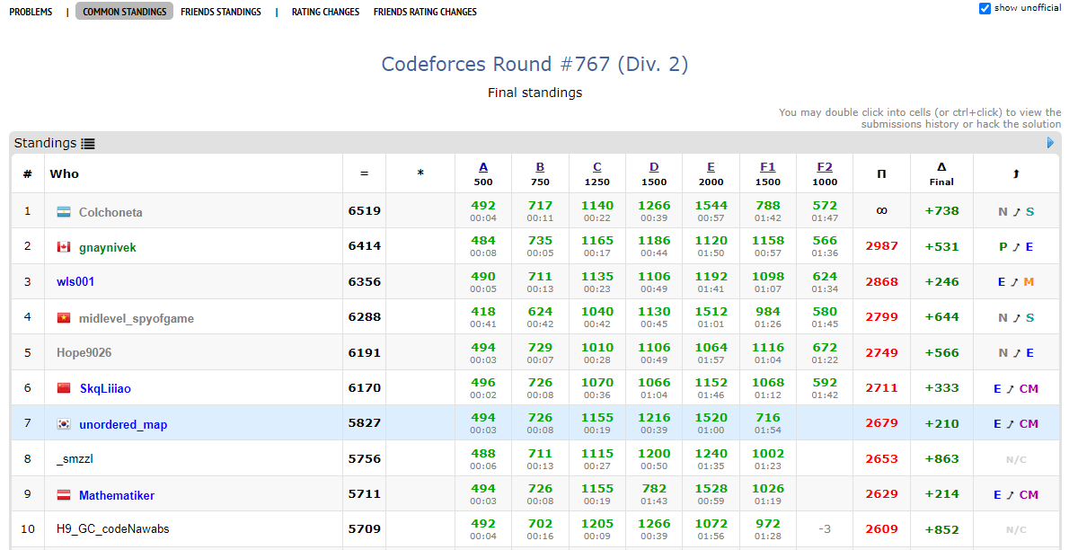Open problem F1 header link
Image resolution: width=1069 pixels, height=550 pixels.
point(768,167)
